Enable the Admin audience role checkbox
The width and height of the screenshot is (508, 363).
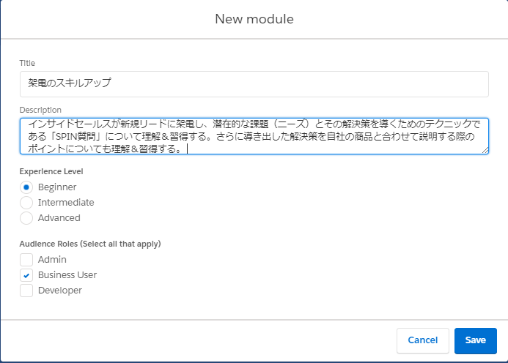pyautogui.click(x=27, y=259)
